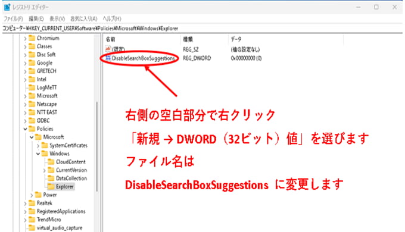Image resolution: width=405 pixels, height=232 pixels.
Task: Expand the Netscape key
Action: coord(25,105)
